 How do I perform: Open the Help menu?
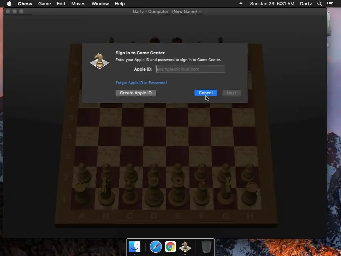pyautogui.click(x=120, y=4)
